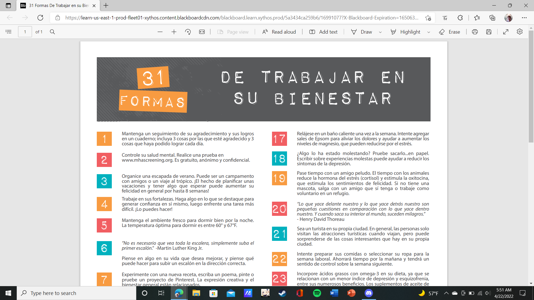The height and width of the screenshot is (300, 534).
Task: Close the 31 Formas tab
Action: (x=94, y=6)
